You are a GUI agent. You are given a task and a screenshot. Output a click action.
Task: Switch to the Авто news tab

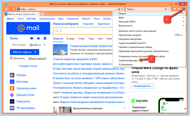[x=100, y=38]
